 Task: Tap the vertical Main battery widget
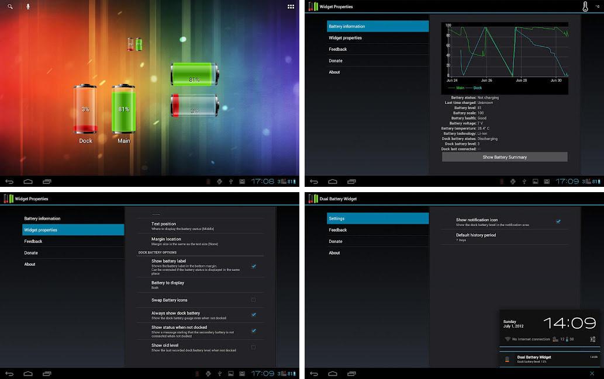click(x=124, y=110)
